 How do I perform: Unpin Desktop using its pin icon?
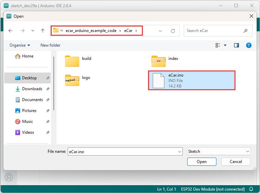pyautogui.click(x=48, y=78)
